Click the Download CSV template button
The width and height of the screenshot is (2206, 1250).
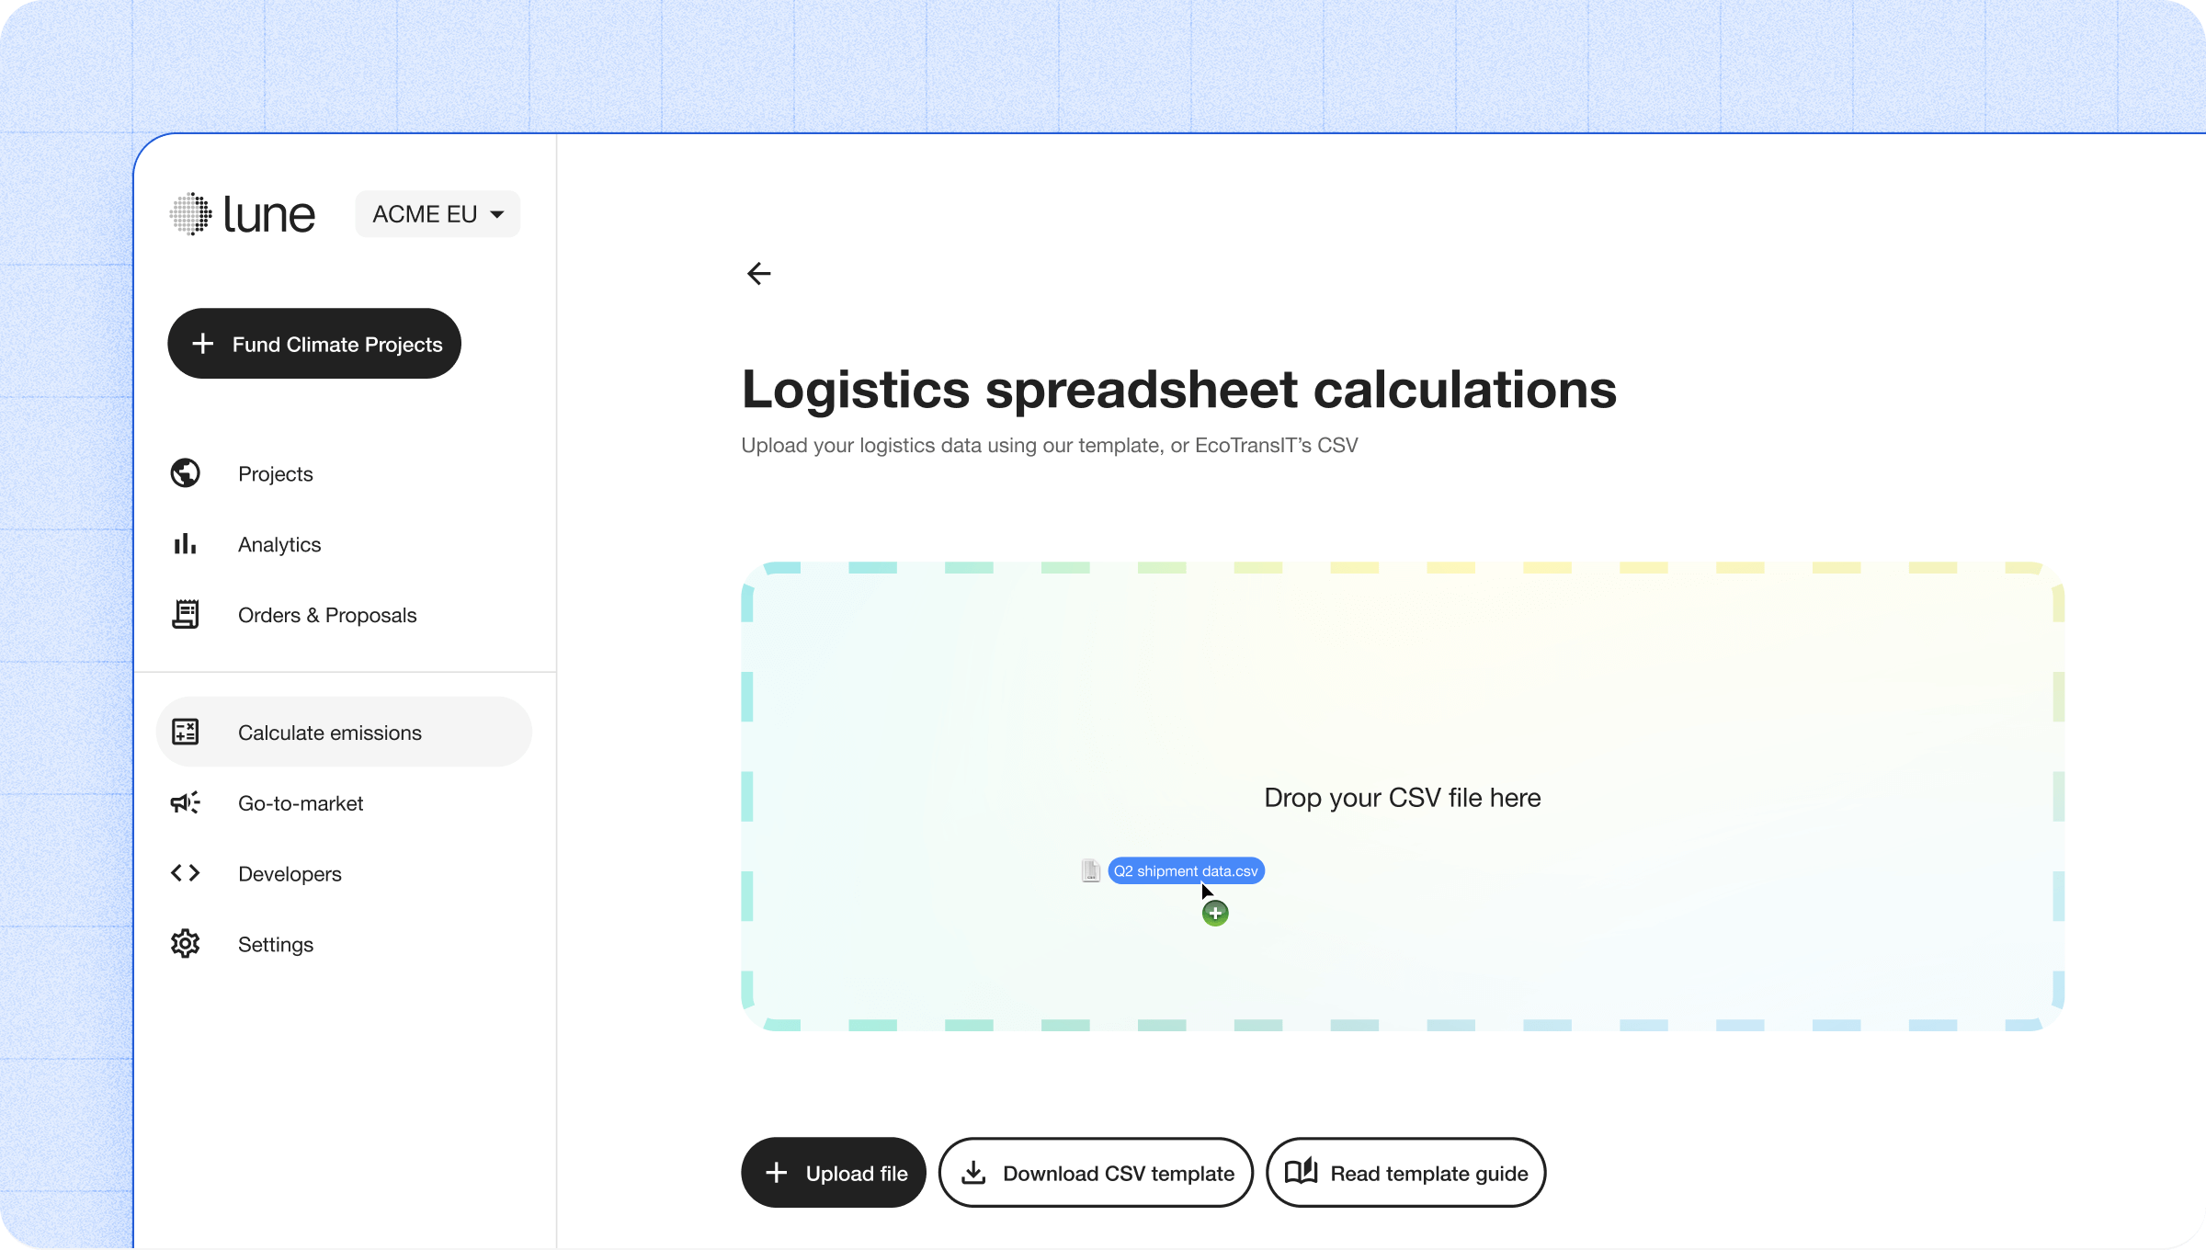(1097, 1173)
